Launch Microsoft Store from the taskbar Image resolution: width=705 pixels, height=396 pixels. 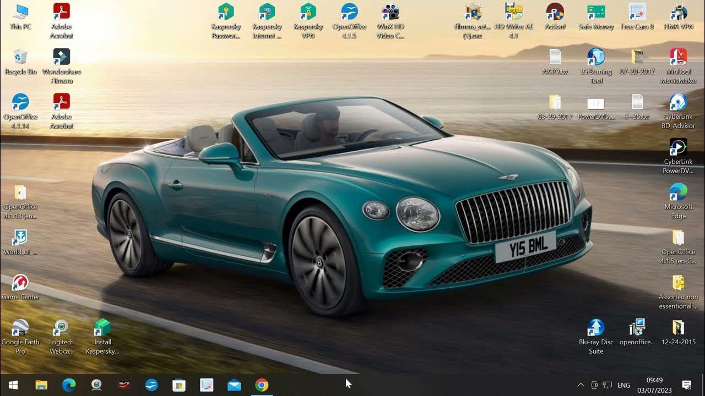point(179,385)
